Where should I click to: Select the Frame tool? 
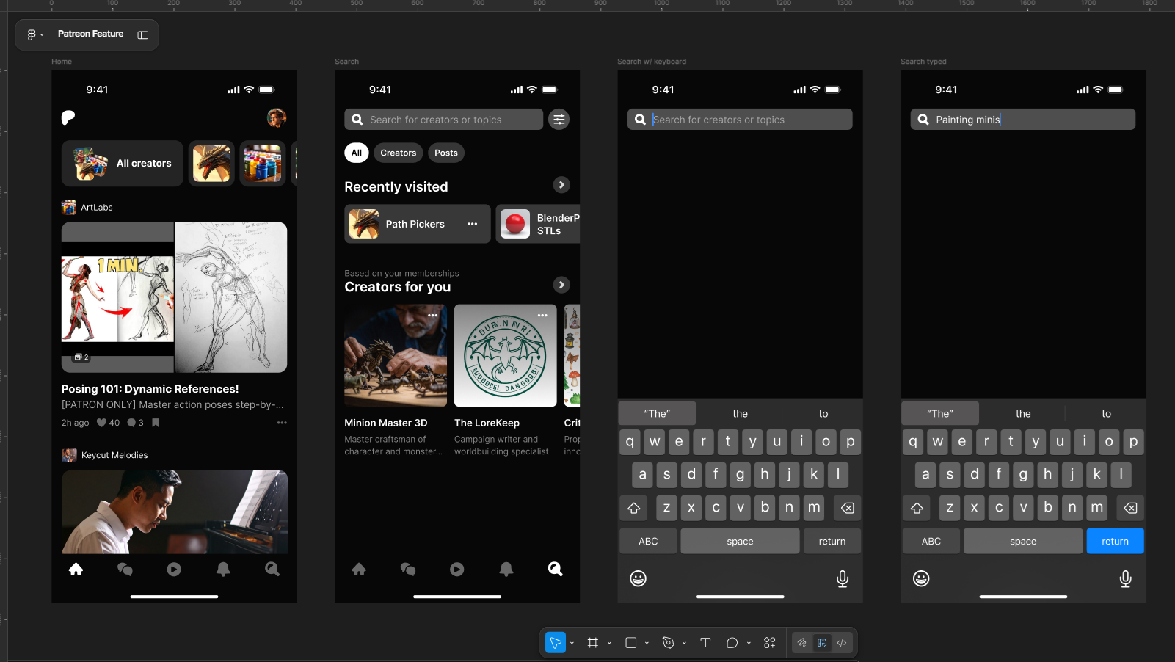pos(592,642)
